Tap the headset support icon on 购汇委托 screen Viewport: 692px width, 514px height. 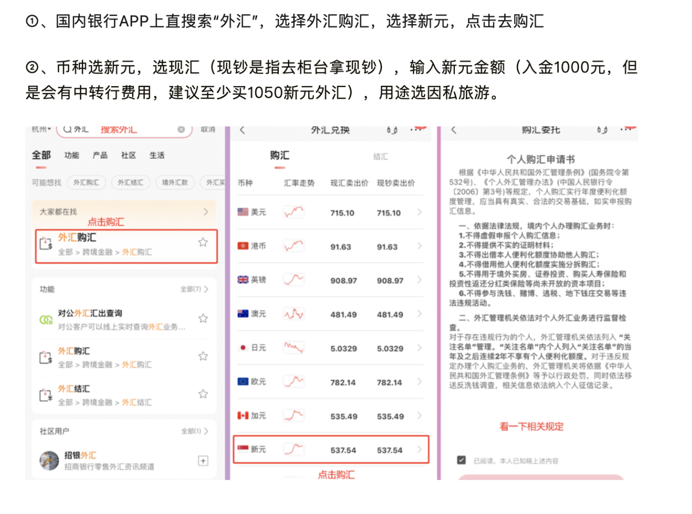[x=602, y=130]
